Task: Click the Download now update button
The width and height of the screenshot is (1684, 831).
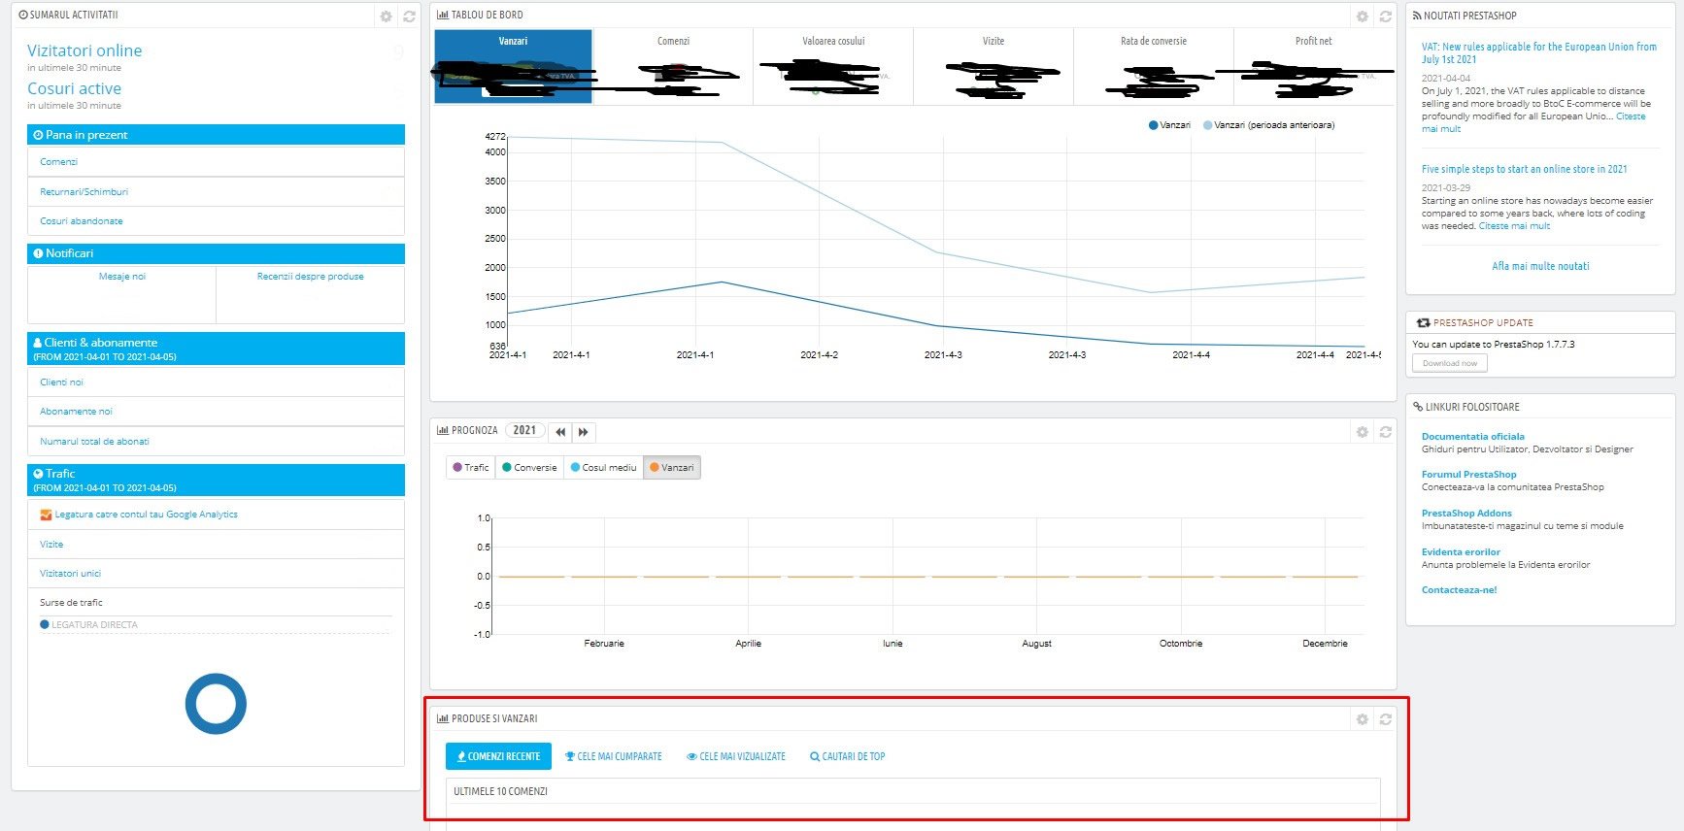Action: click(x=1450, y=363)
